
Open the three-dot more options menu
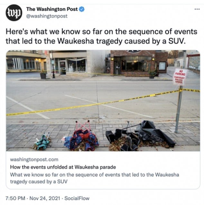[197, 9]
